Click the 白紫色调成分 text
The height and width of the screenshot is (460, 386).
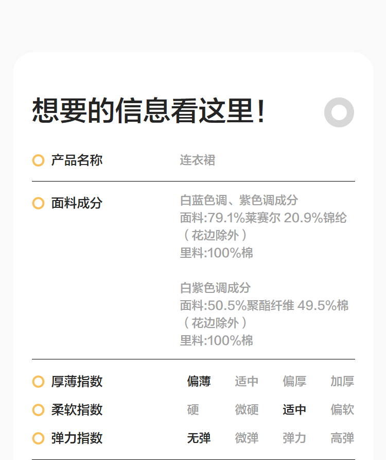(x=215, y=288)
